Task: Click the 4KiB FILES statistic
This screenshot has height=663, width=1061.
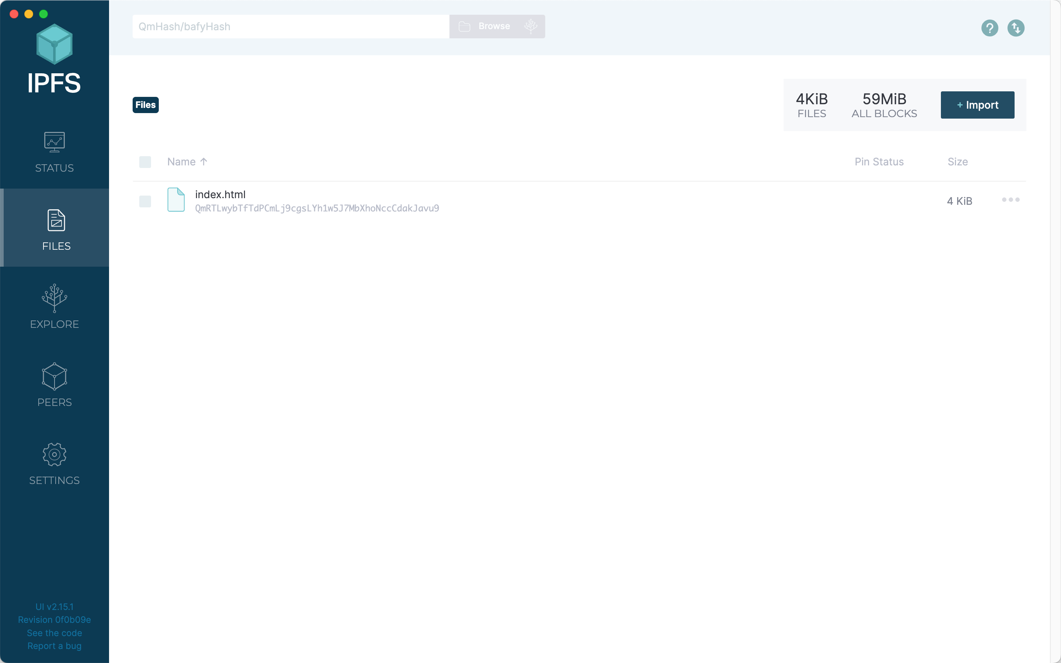Action: point(812,105)
